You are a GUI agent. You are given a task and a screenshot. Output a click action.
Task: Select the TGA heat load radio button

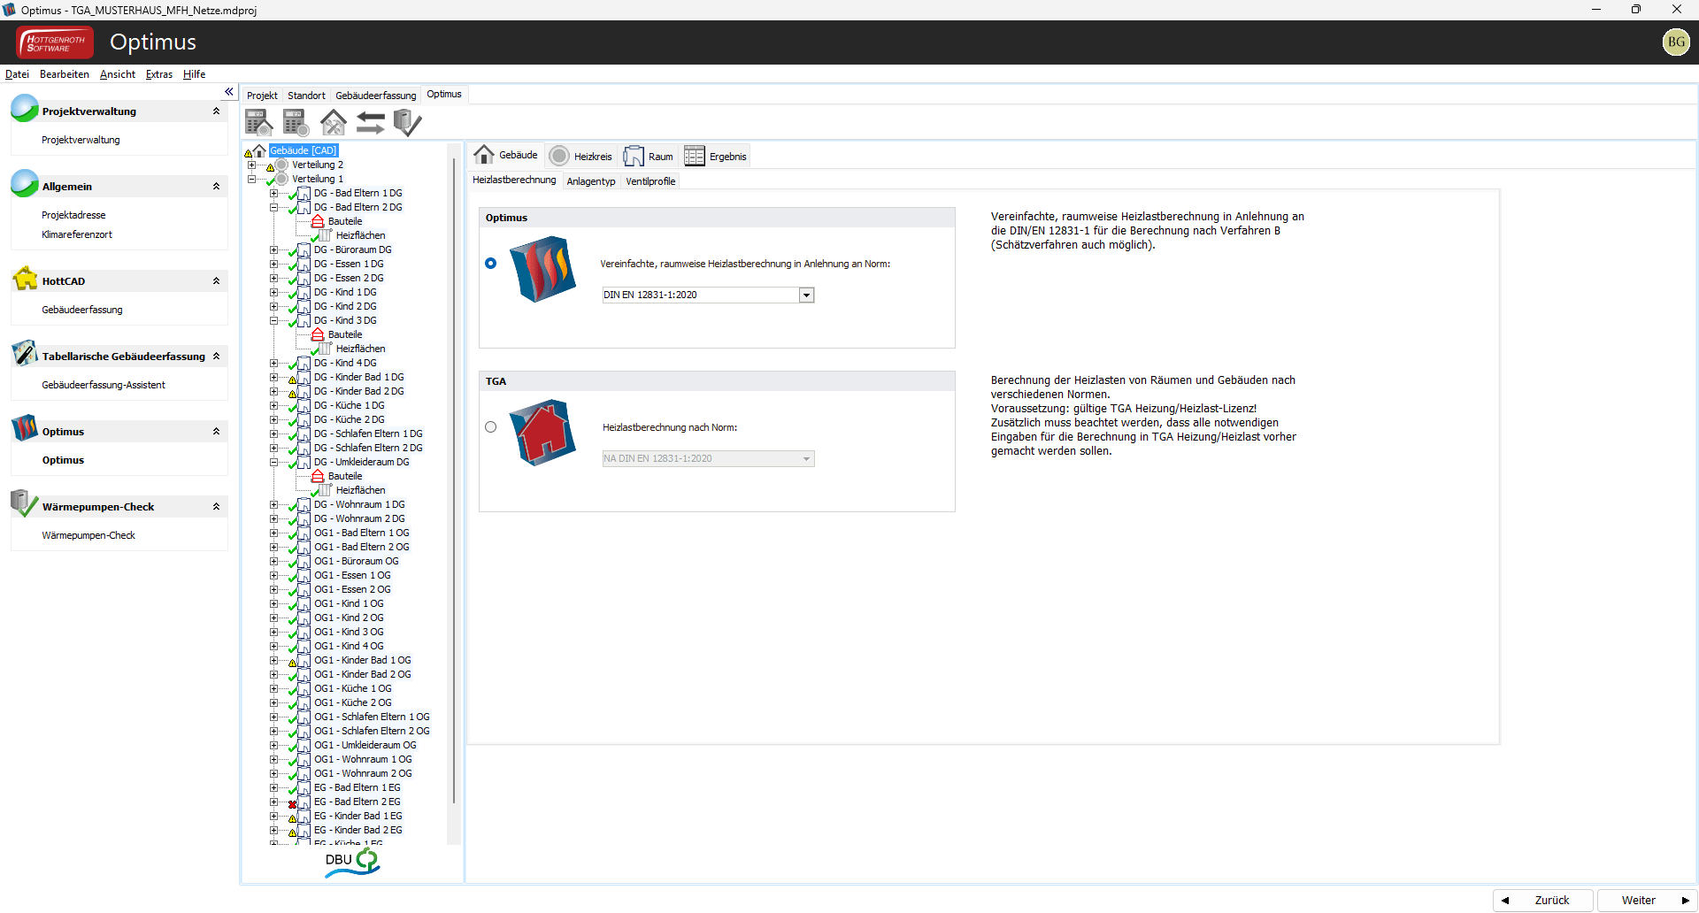coord(491,427)
